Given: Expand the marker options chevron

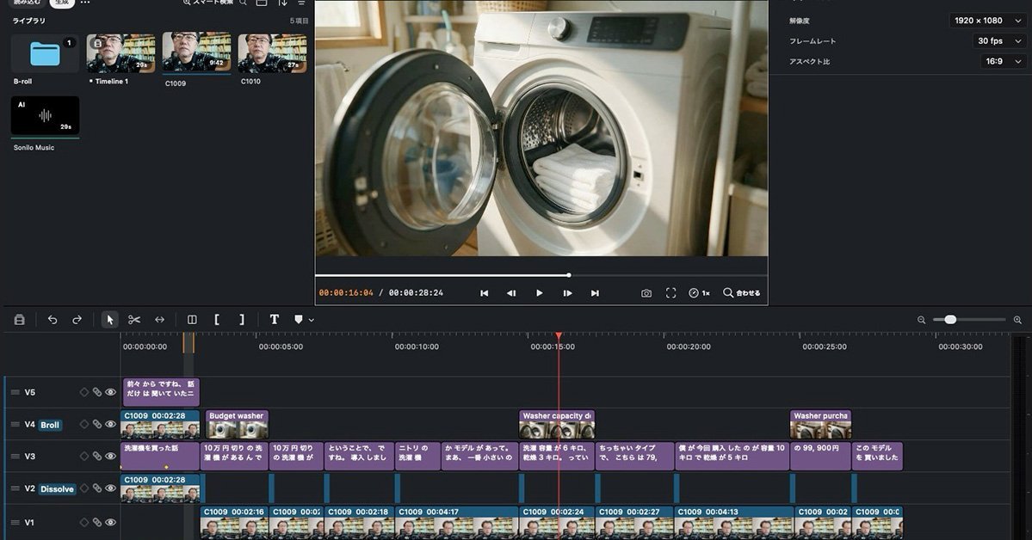Looking at the screenshot, I should (x=312, y=321).
